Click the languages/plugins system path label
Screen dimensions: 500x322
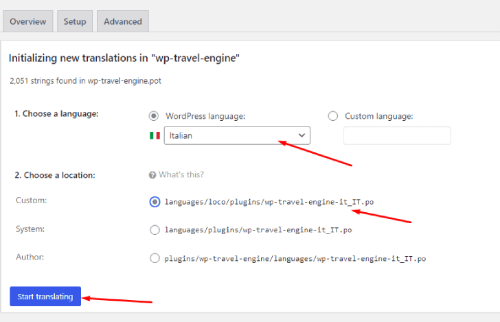click(x=258, y=230)
